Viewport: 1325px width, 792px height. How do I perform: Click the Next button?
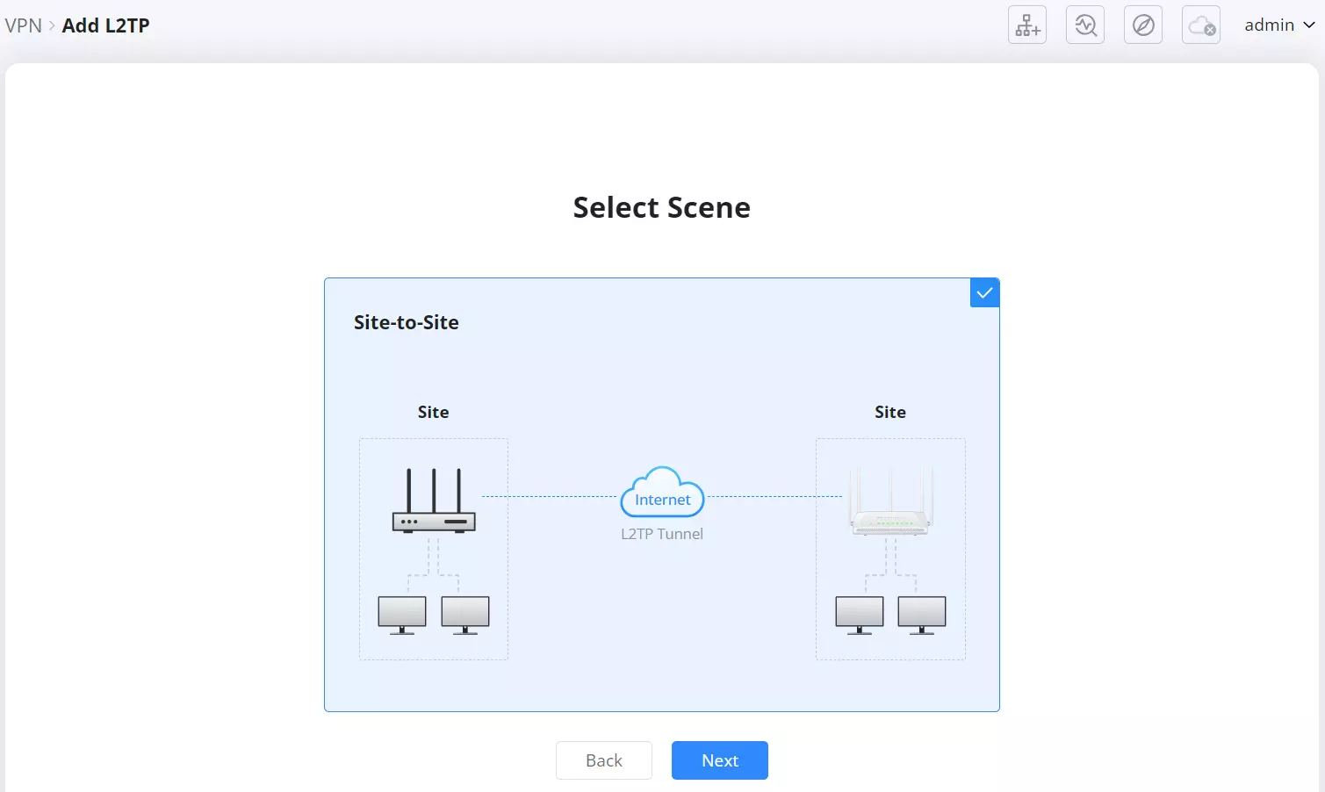coord(720,760)
